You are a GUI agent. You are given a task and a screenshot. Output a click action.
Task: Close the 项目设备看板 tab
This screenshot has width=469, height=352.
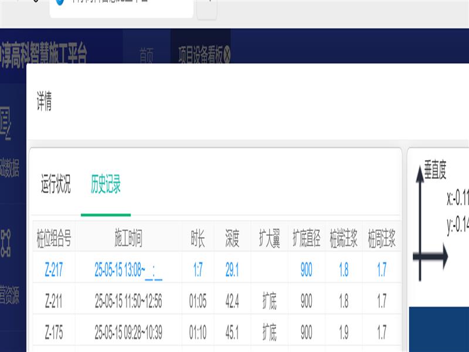227,56
